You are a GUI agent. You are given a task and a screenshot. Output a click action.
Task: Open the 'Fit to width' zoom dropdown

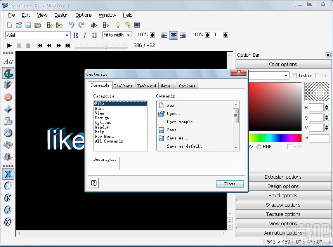[x=129, y=35]
